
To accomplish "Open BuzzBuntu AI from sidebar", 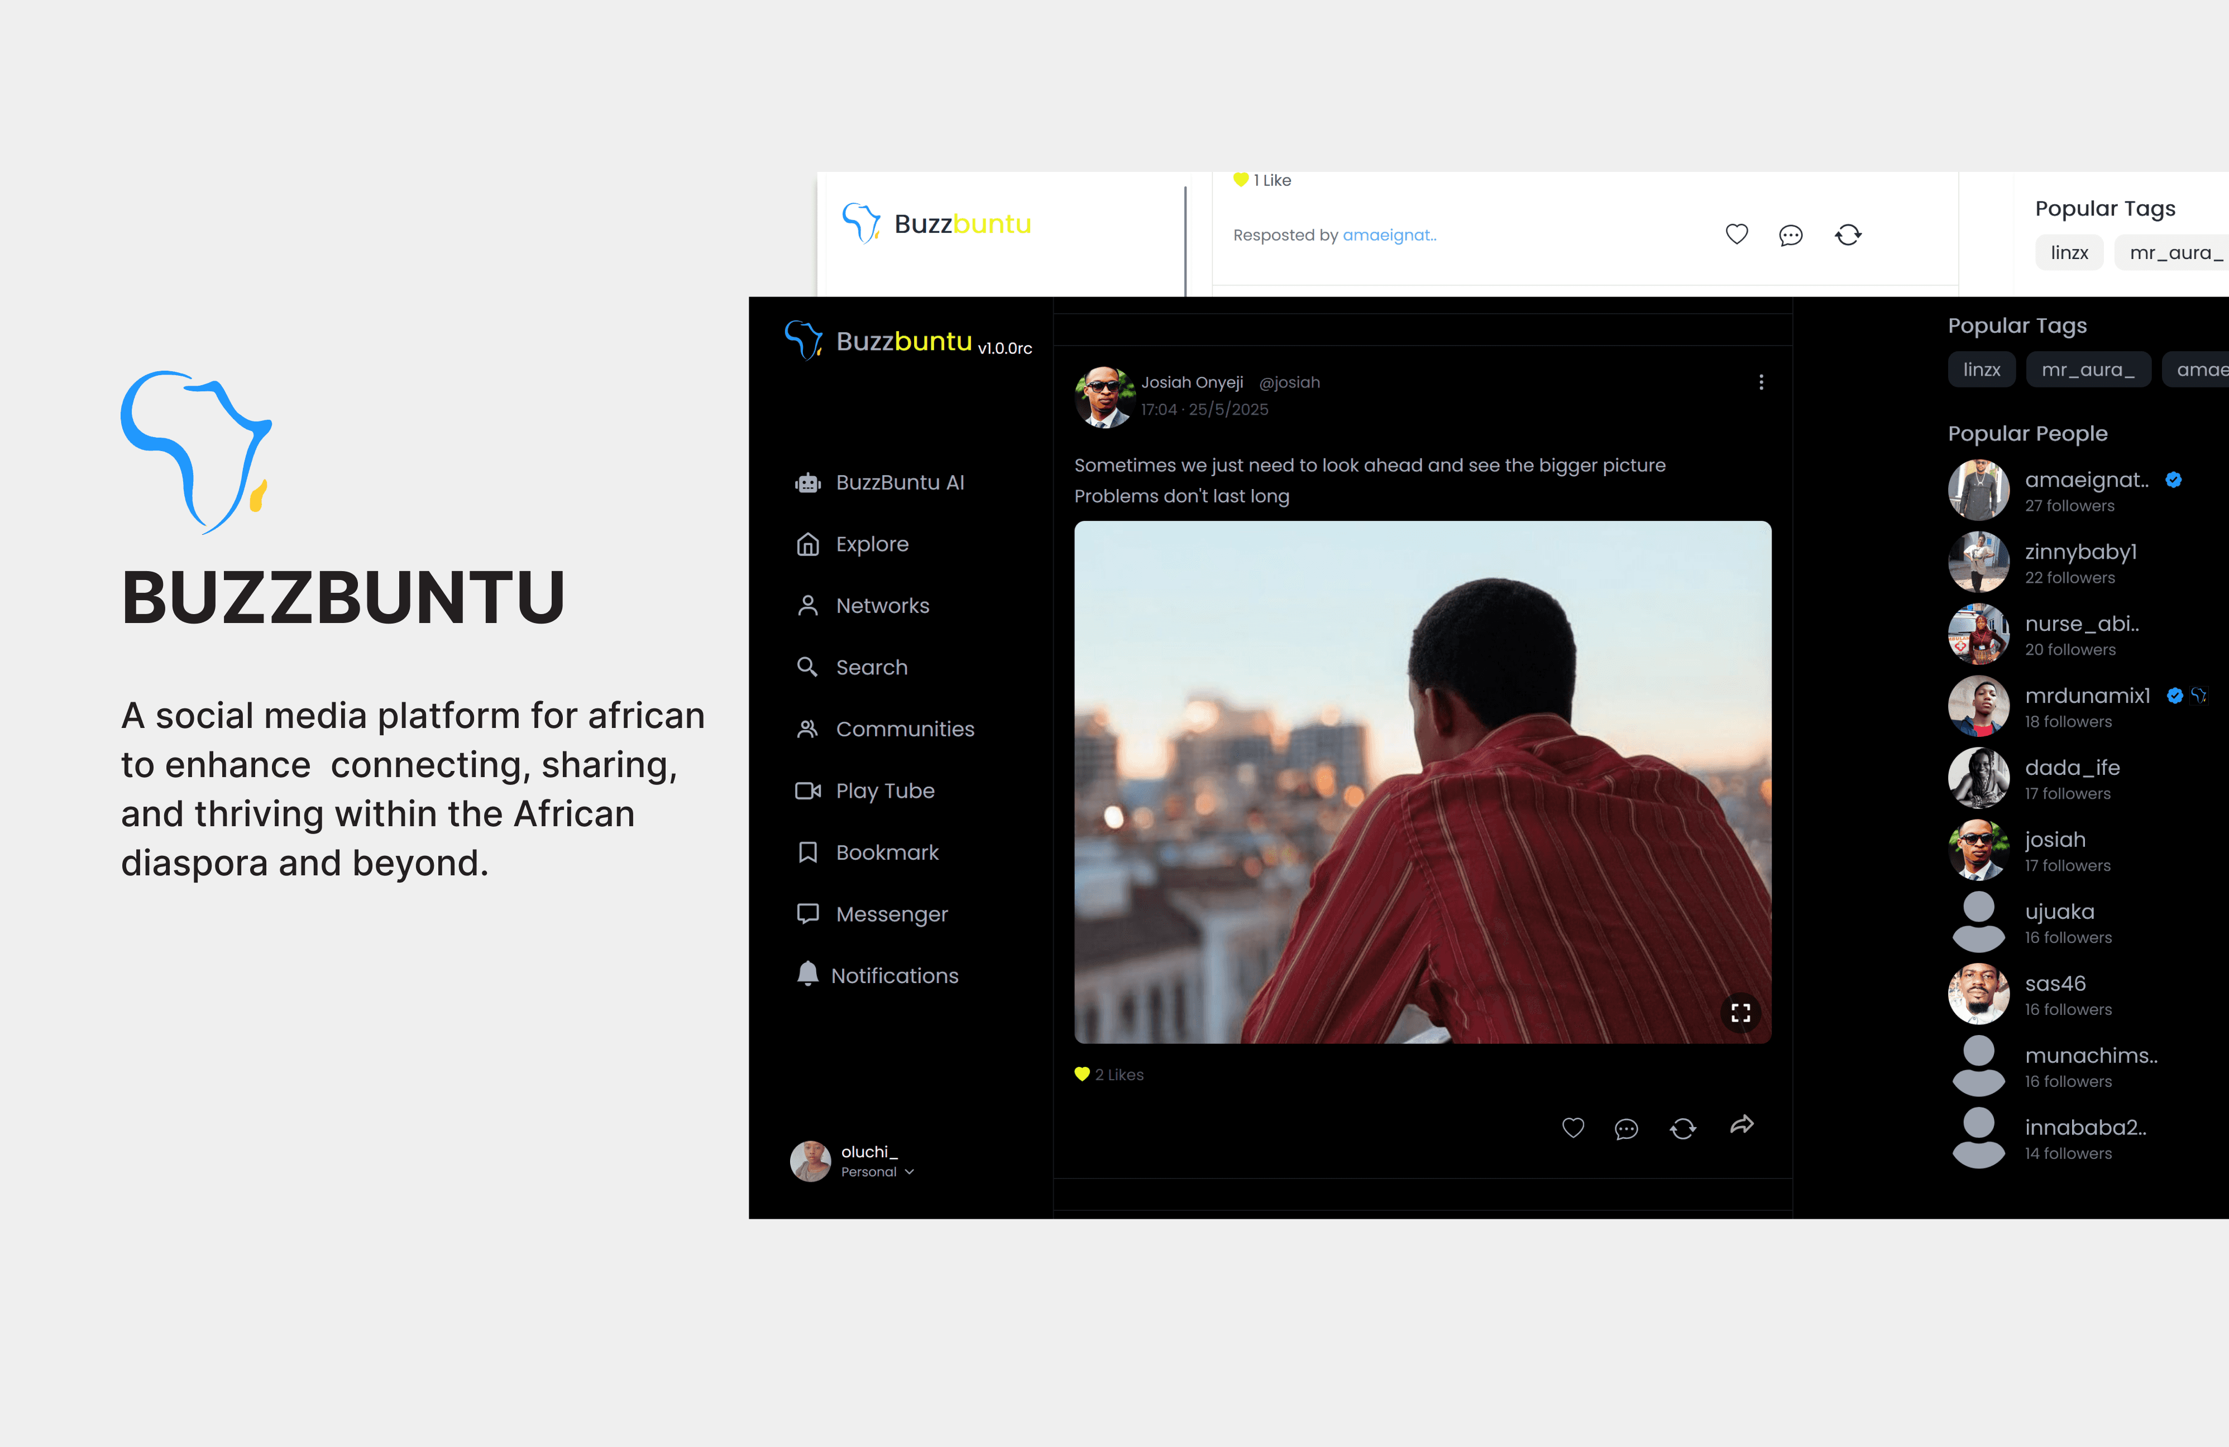I will [x=898, y=482].
